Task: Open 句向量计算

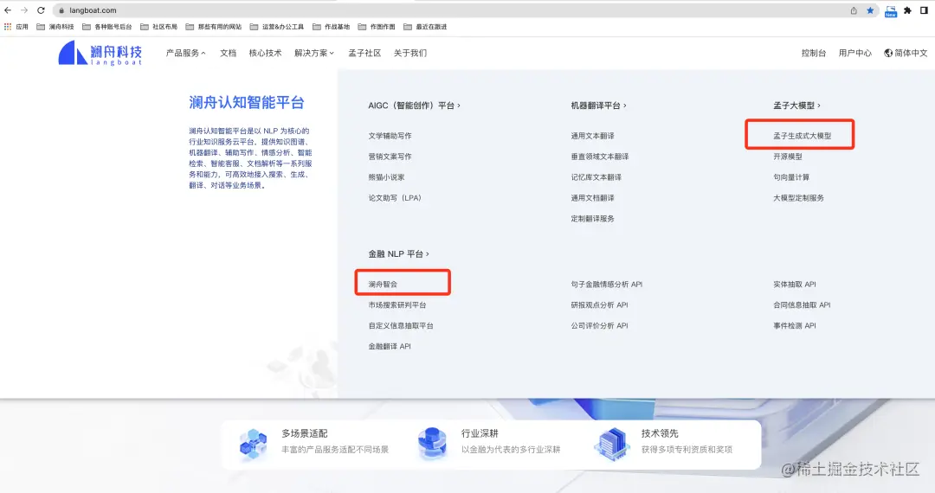Action: (791, 177)
